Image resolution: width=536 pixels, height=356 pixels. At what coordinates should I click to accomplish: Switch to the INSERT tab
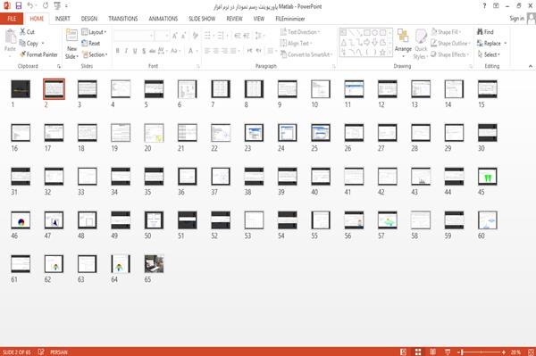tap(63, 19)
